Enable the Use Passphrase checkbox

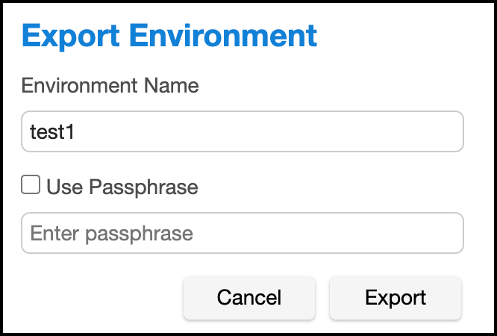coord(31,185)
